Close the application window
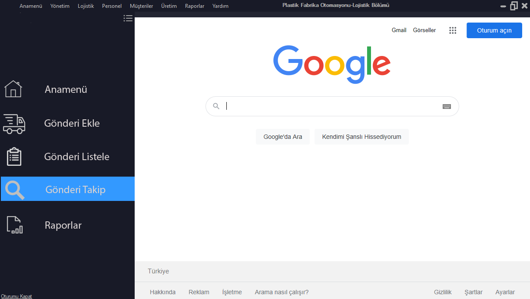Screen dimensions: 530x299 coord(524,6)
